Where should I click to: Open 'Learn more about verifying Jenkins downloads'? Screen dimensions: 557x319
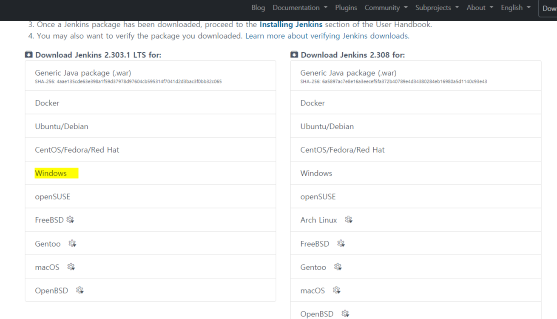(x=327, y=36)
